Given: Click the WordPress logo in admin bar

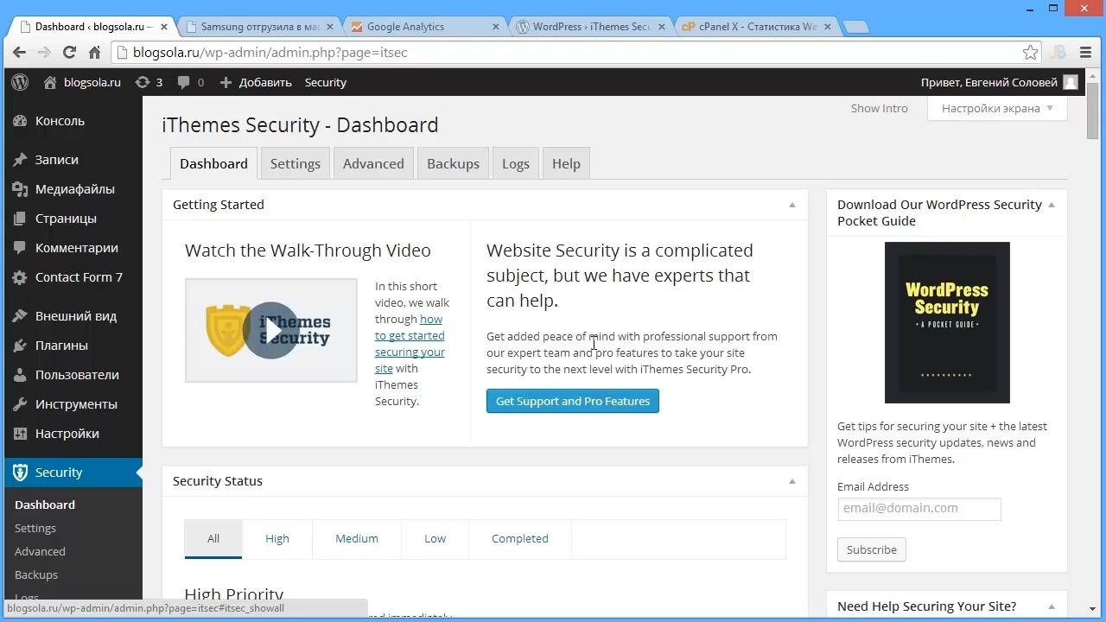Looking at the screenshot, I should click(x=20, y=82).
